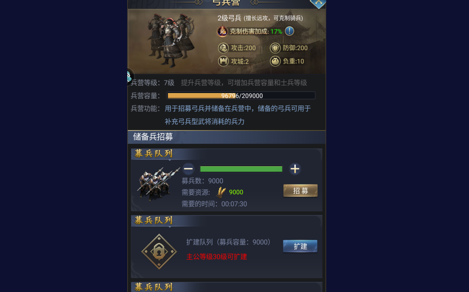Click the shield defense icon next to 防御:200
The width and height of the screenshot is (469, 292).
coord(275,48)
